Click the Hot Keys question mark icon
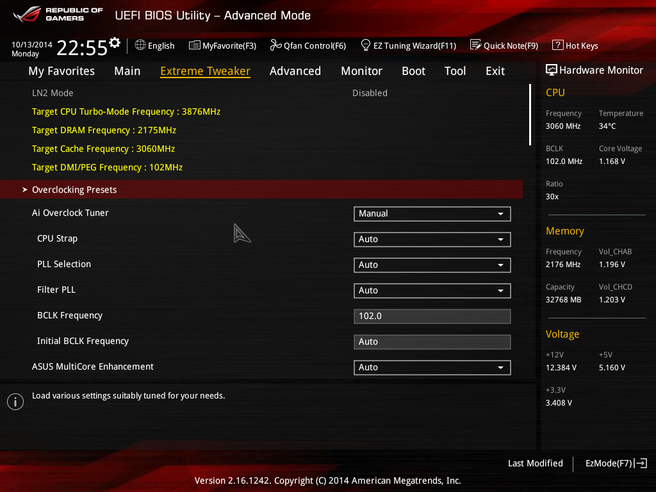 pyautogui.click(x=558, y=45)
